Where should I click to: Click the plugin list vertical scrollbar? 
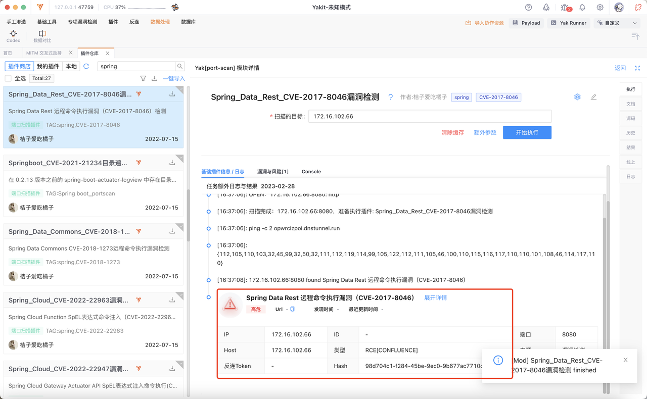coord(189,215)
